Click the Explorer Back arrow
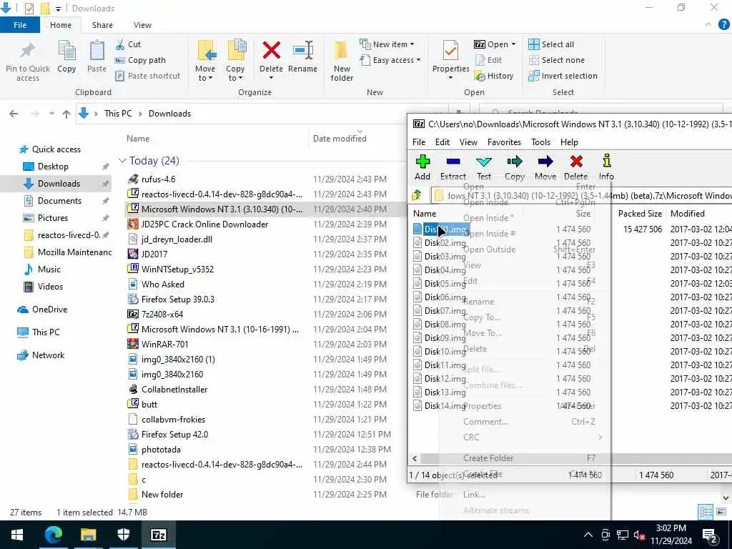 14,114
